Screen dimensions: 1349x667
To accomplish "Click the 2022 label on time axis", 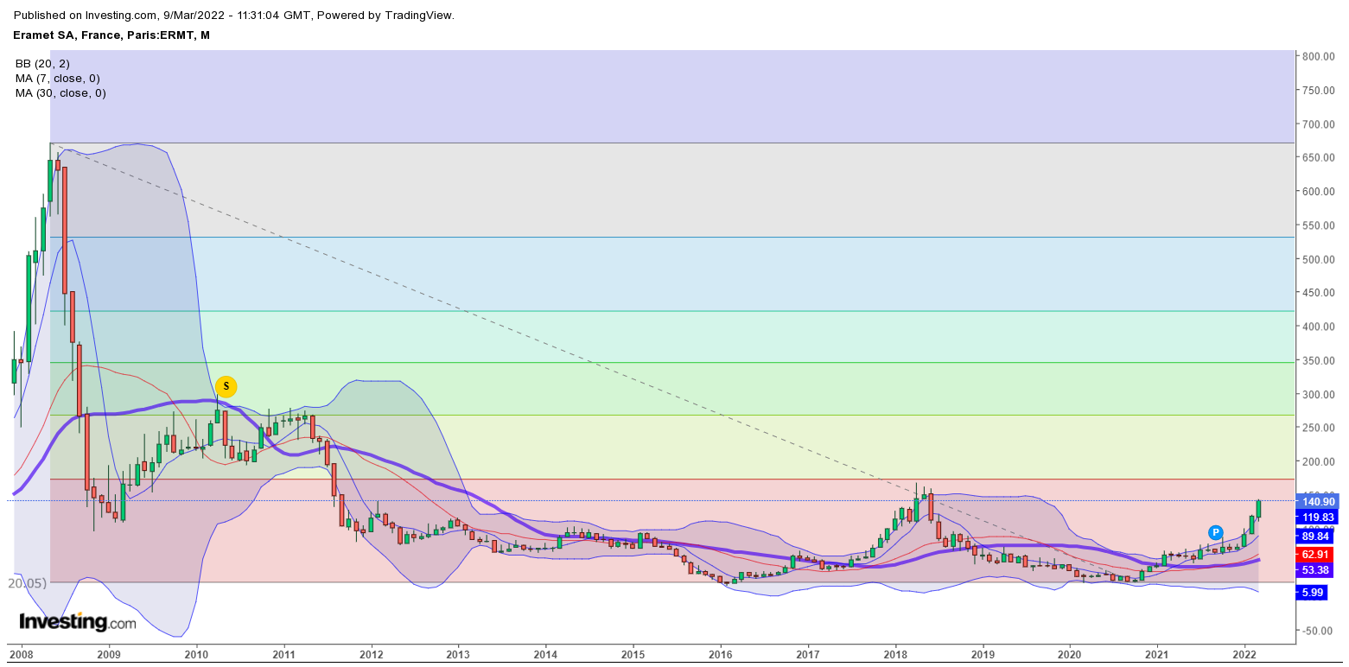I will click(1244, 653).
